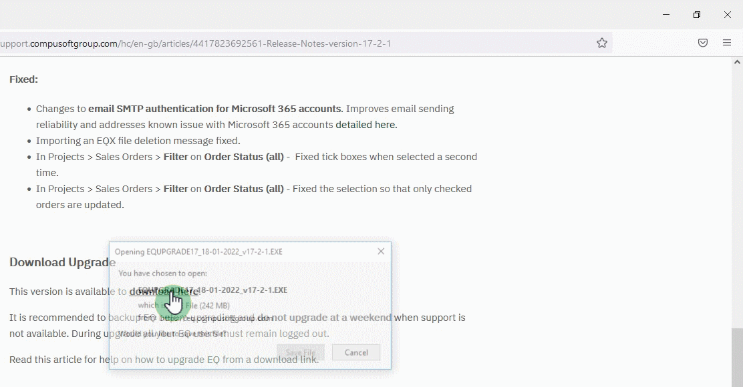Click the vertical scrollbar thumb

737,357
